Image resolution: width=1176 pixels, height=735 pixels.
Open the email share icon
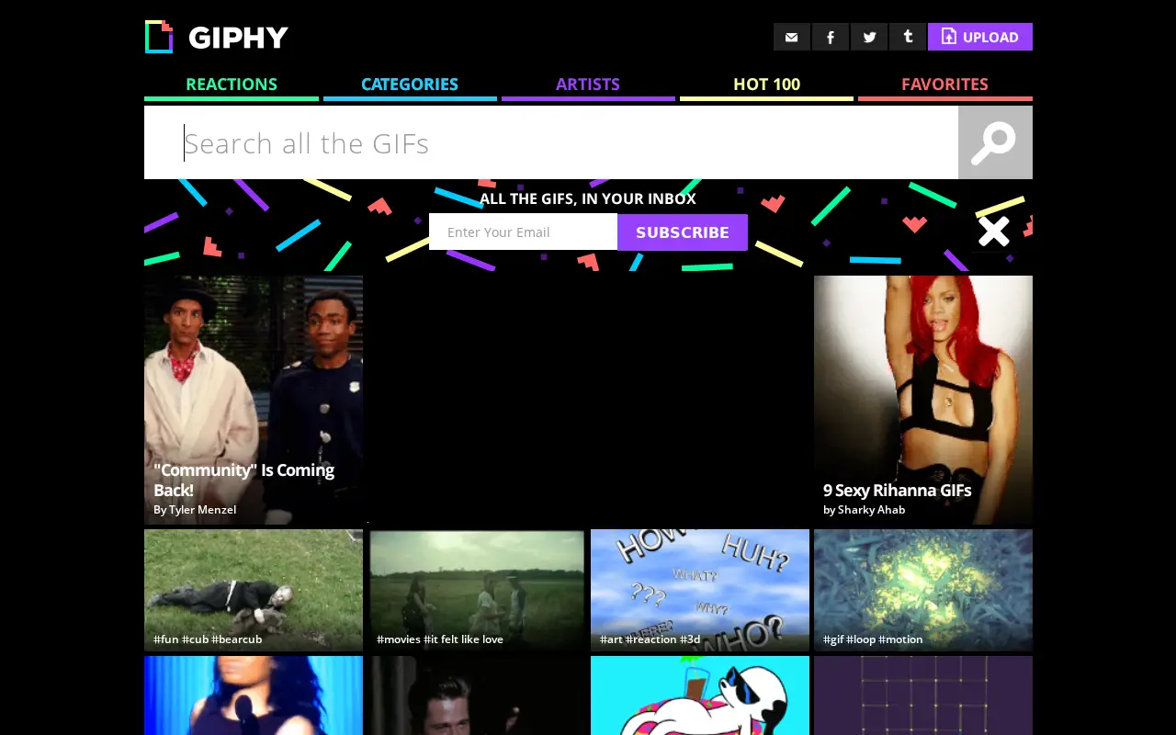(x=792, y=37)
